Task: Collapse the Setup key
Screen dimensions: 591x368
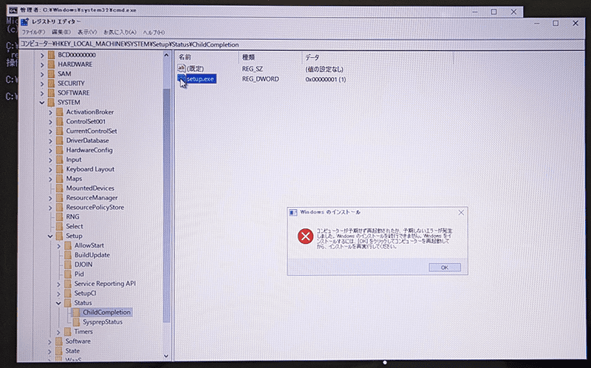Action: click(50, 236)
